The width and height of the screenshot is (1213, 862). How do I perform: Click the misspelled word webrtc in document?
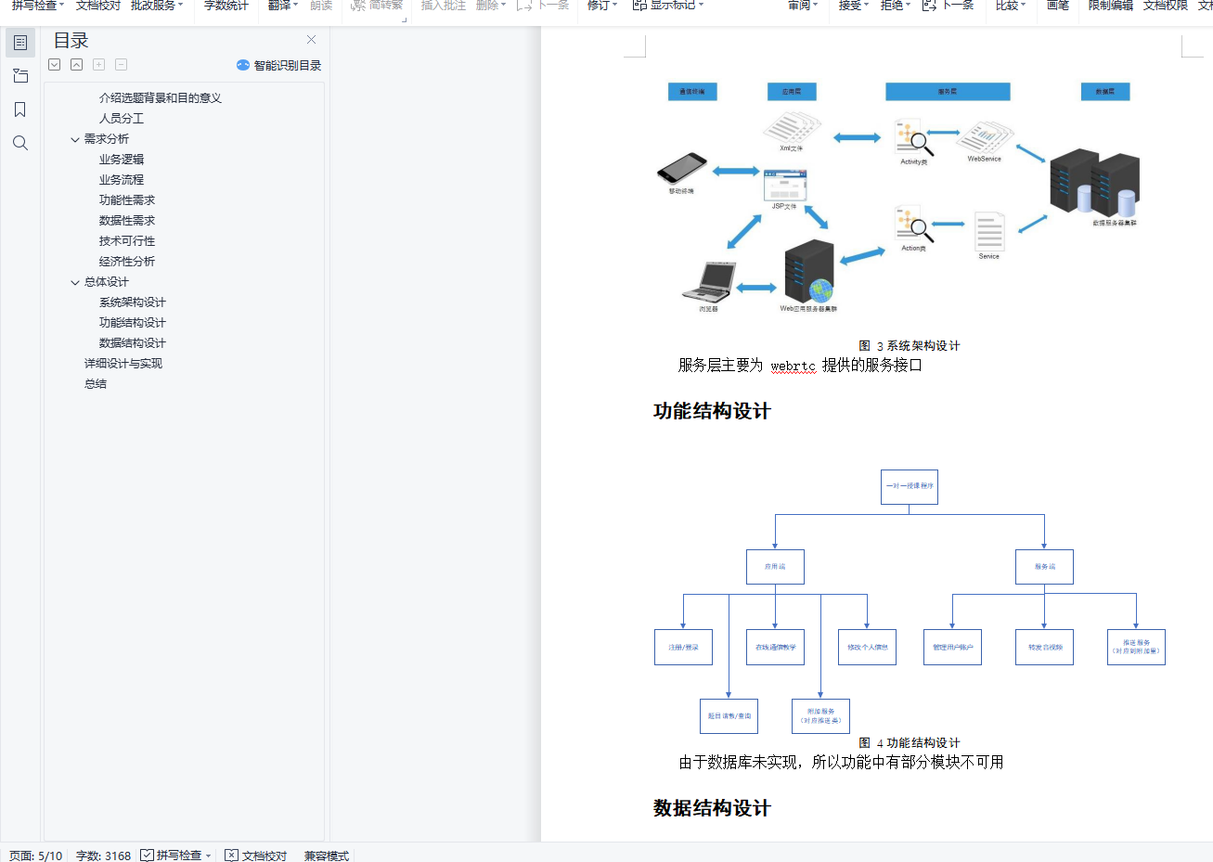[x=793, y=366]
